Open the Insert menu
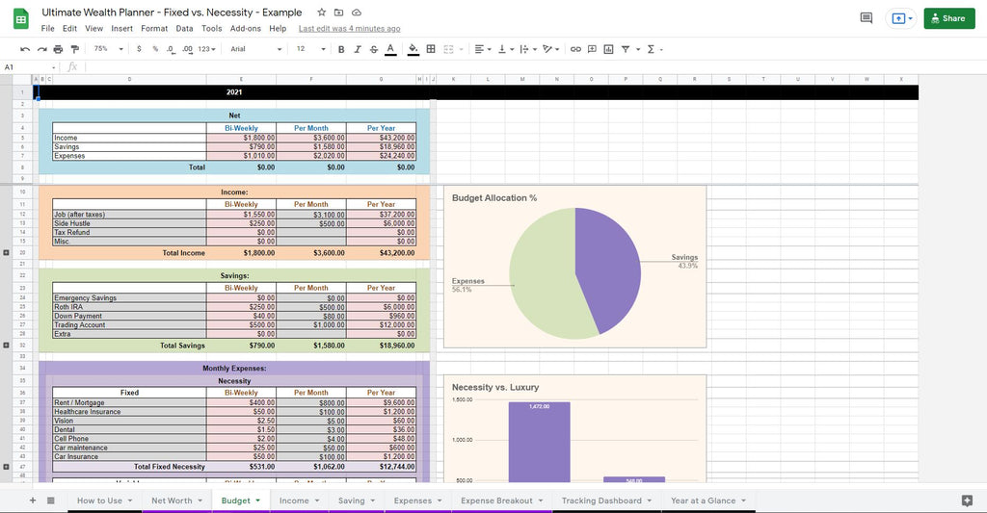Image resolution: width=987 pixels, height=513 pixels. pos(122,28)
